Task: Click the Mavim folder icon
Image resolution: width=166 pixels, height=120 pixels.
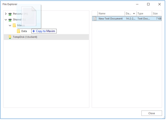Action: click(14, 25)
